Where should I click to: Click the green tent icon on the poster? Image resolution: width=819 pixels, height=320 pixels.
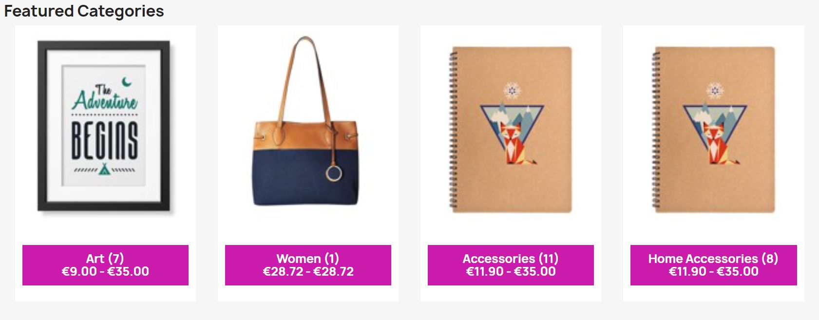click(104, 169)
